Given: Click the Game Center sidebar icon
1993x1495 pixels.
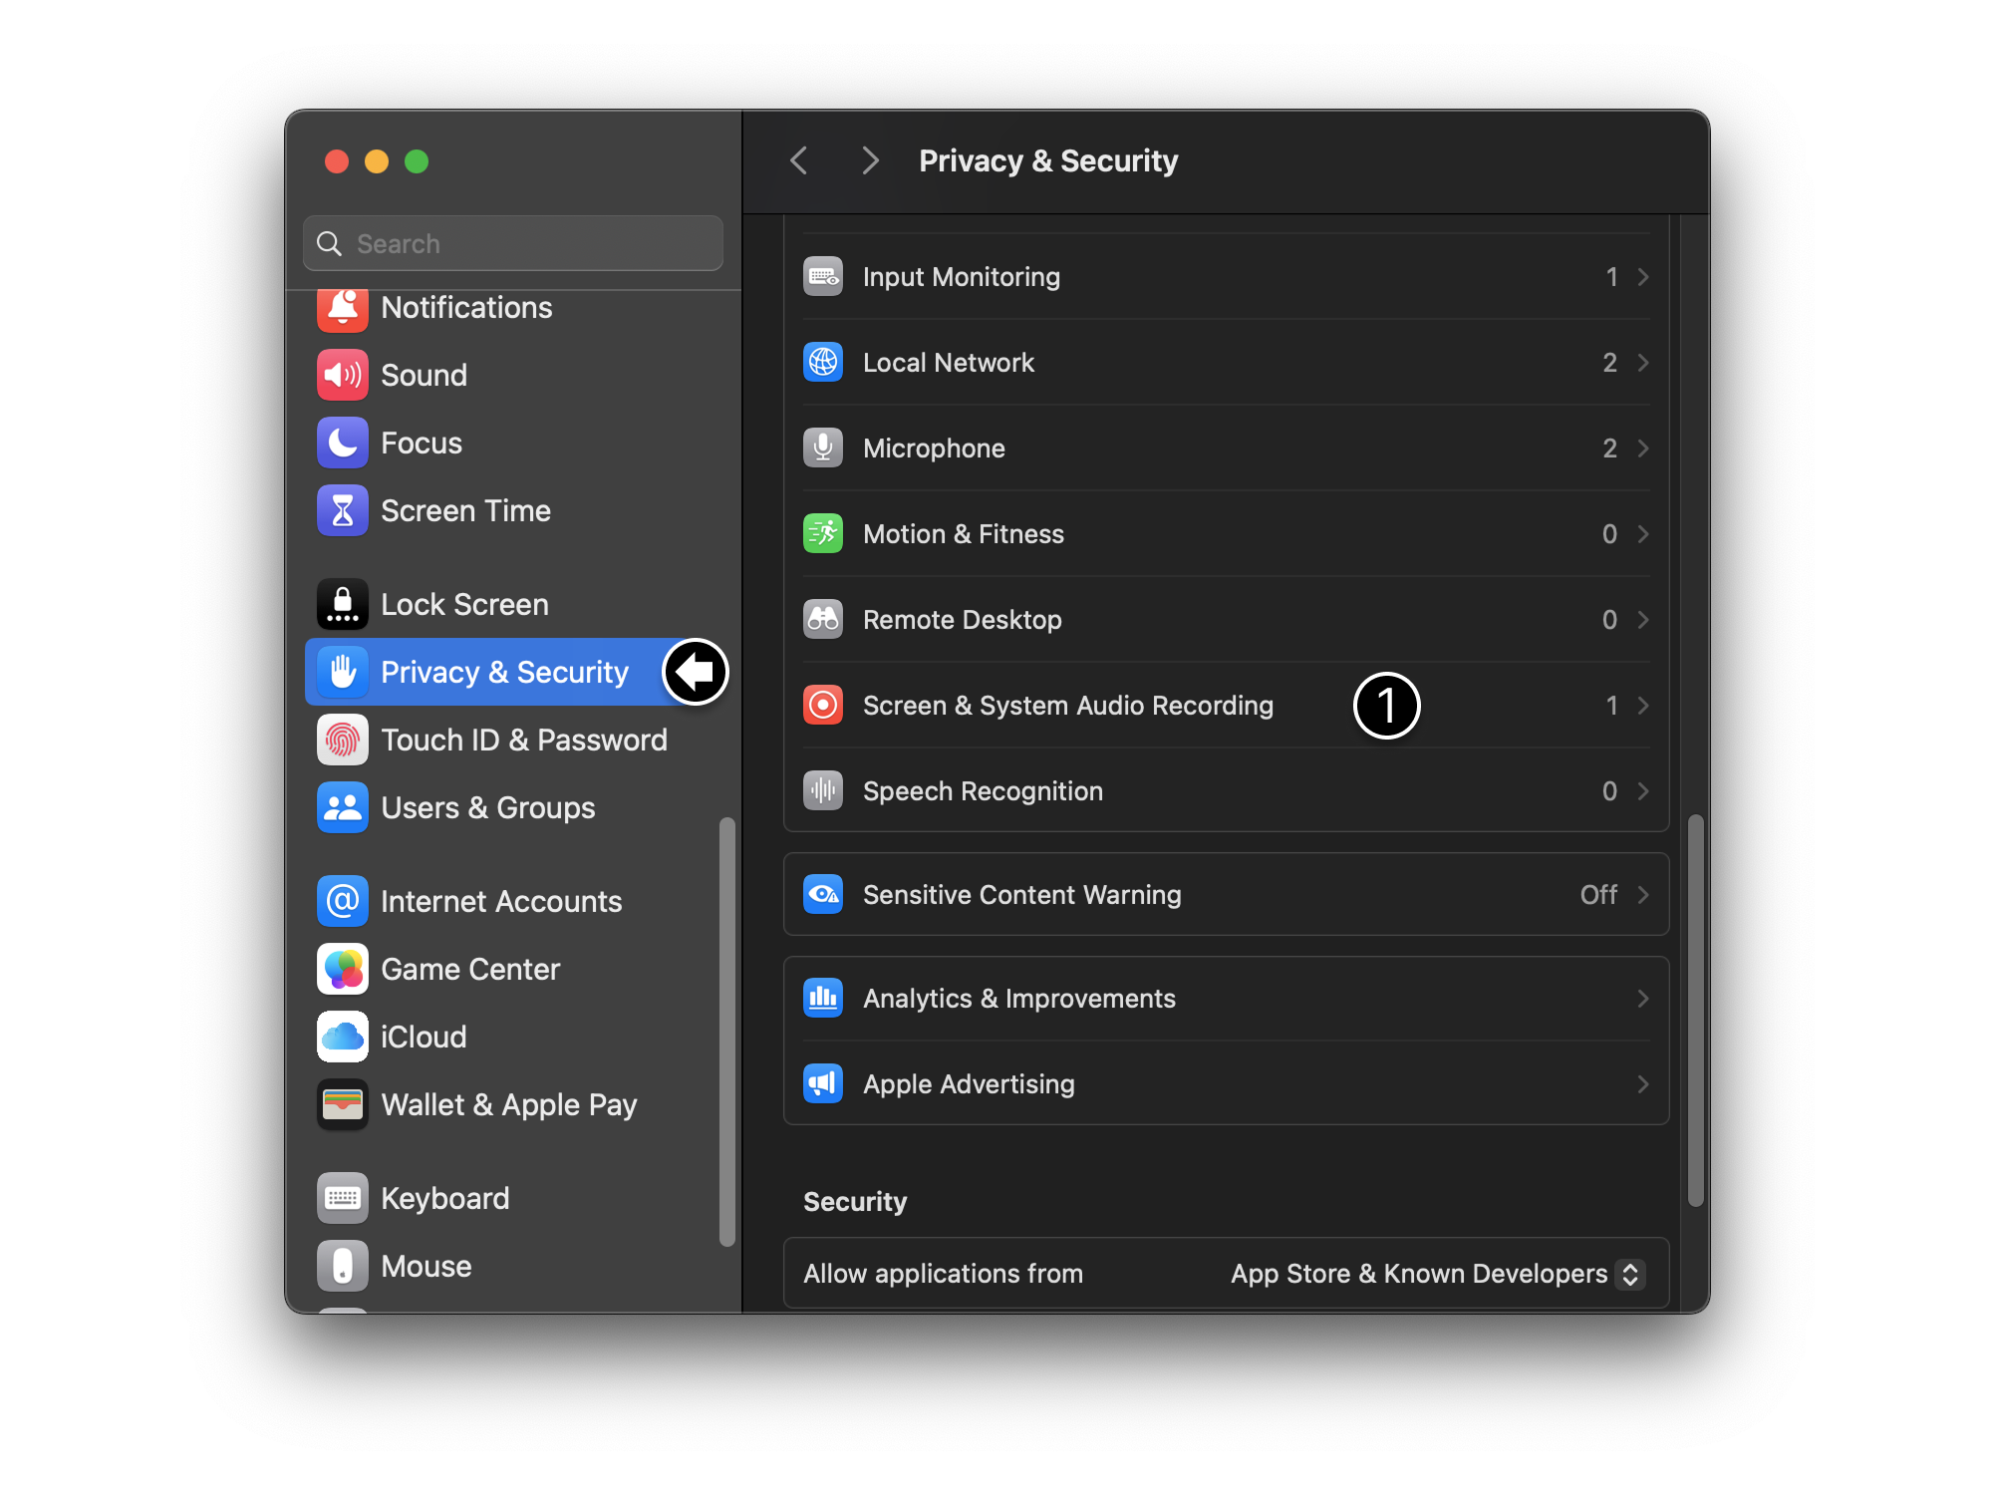Looking at the screenshot, I should coord(342,969).
